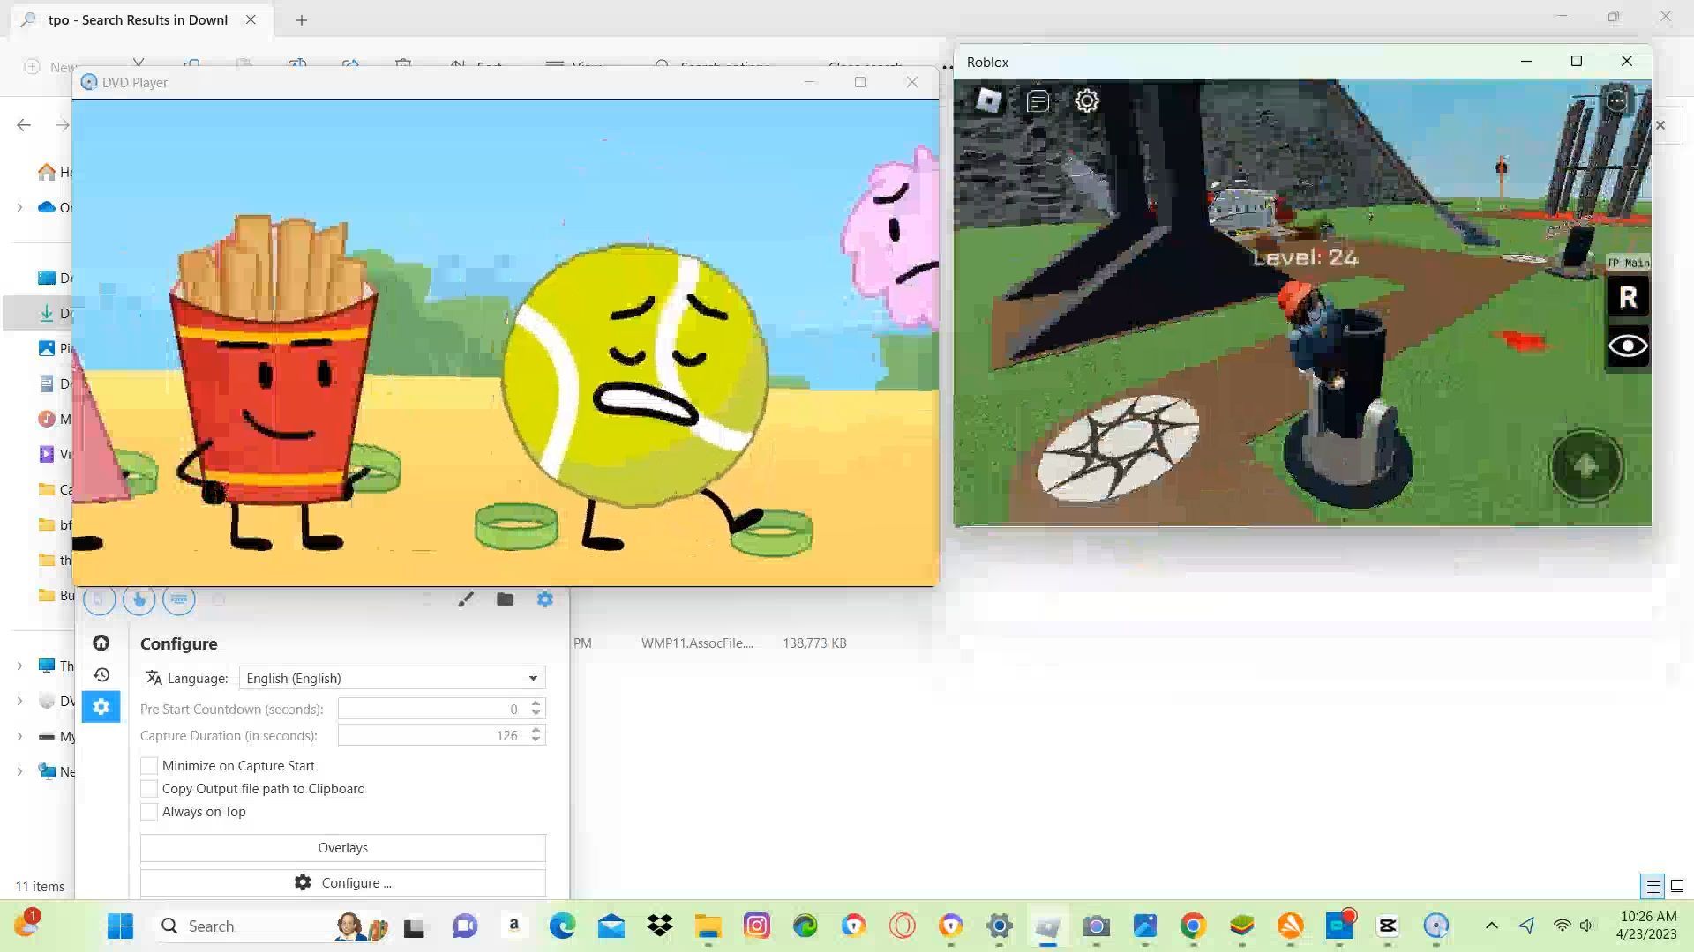Expand the My drive tree node
Screen dimensions: 1694x952
click(x=19, y=736)
